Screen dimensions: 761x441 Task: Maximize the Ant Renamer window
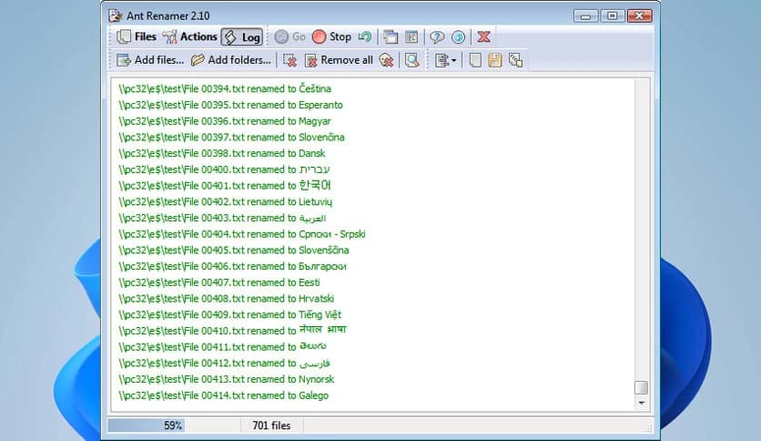(x=612, y=16)
